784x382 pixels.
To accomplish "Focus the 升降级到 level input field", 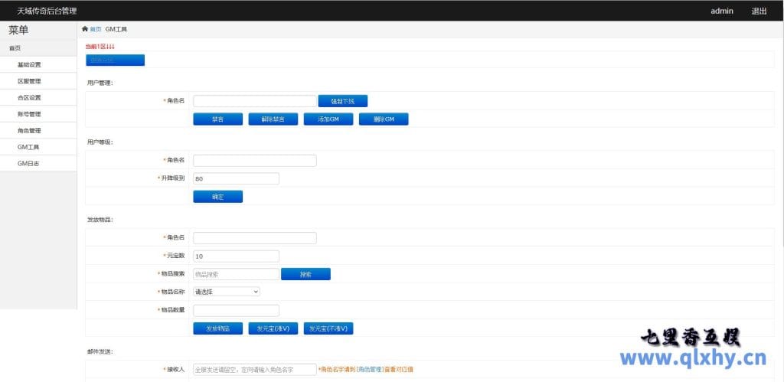I will point(236,179).
